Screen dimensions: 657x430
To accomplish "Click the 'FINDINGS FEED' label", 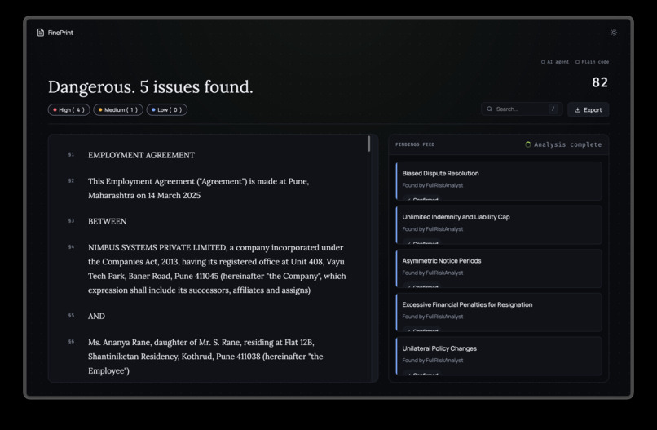I will point(415,144).
